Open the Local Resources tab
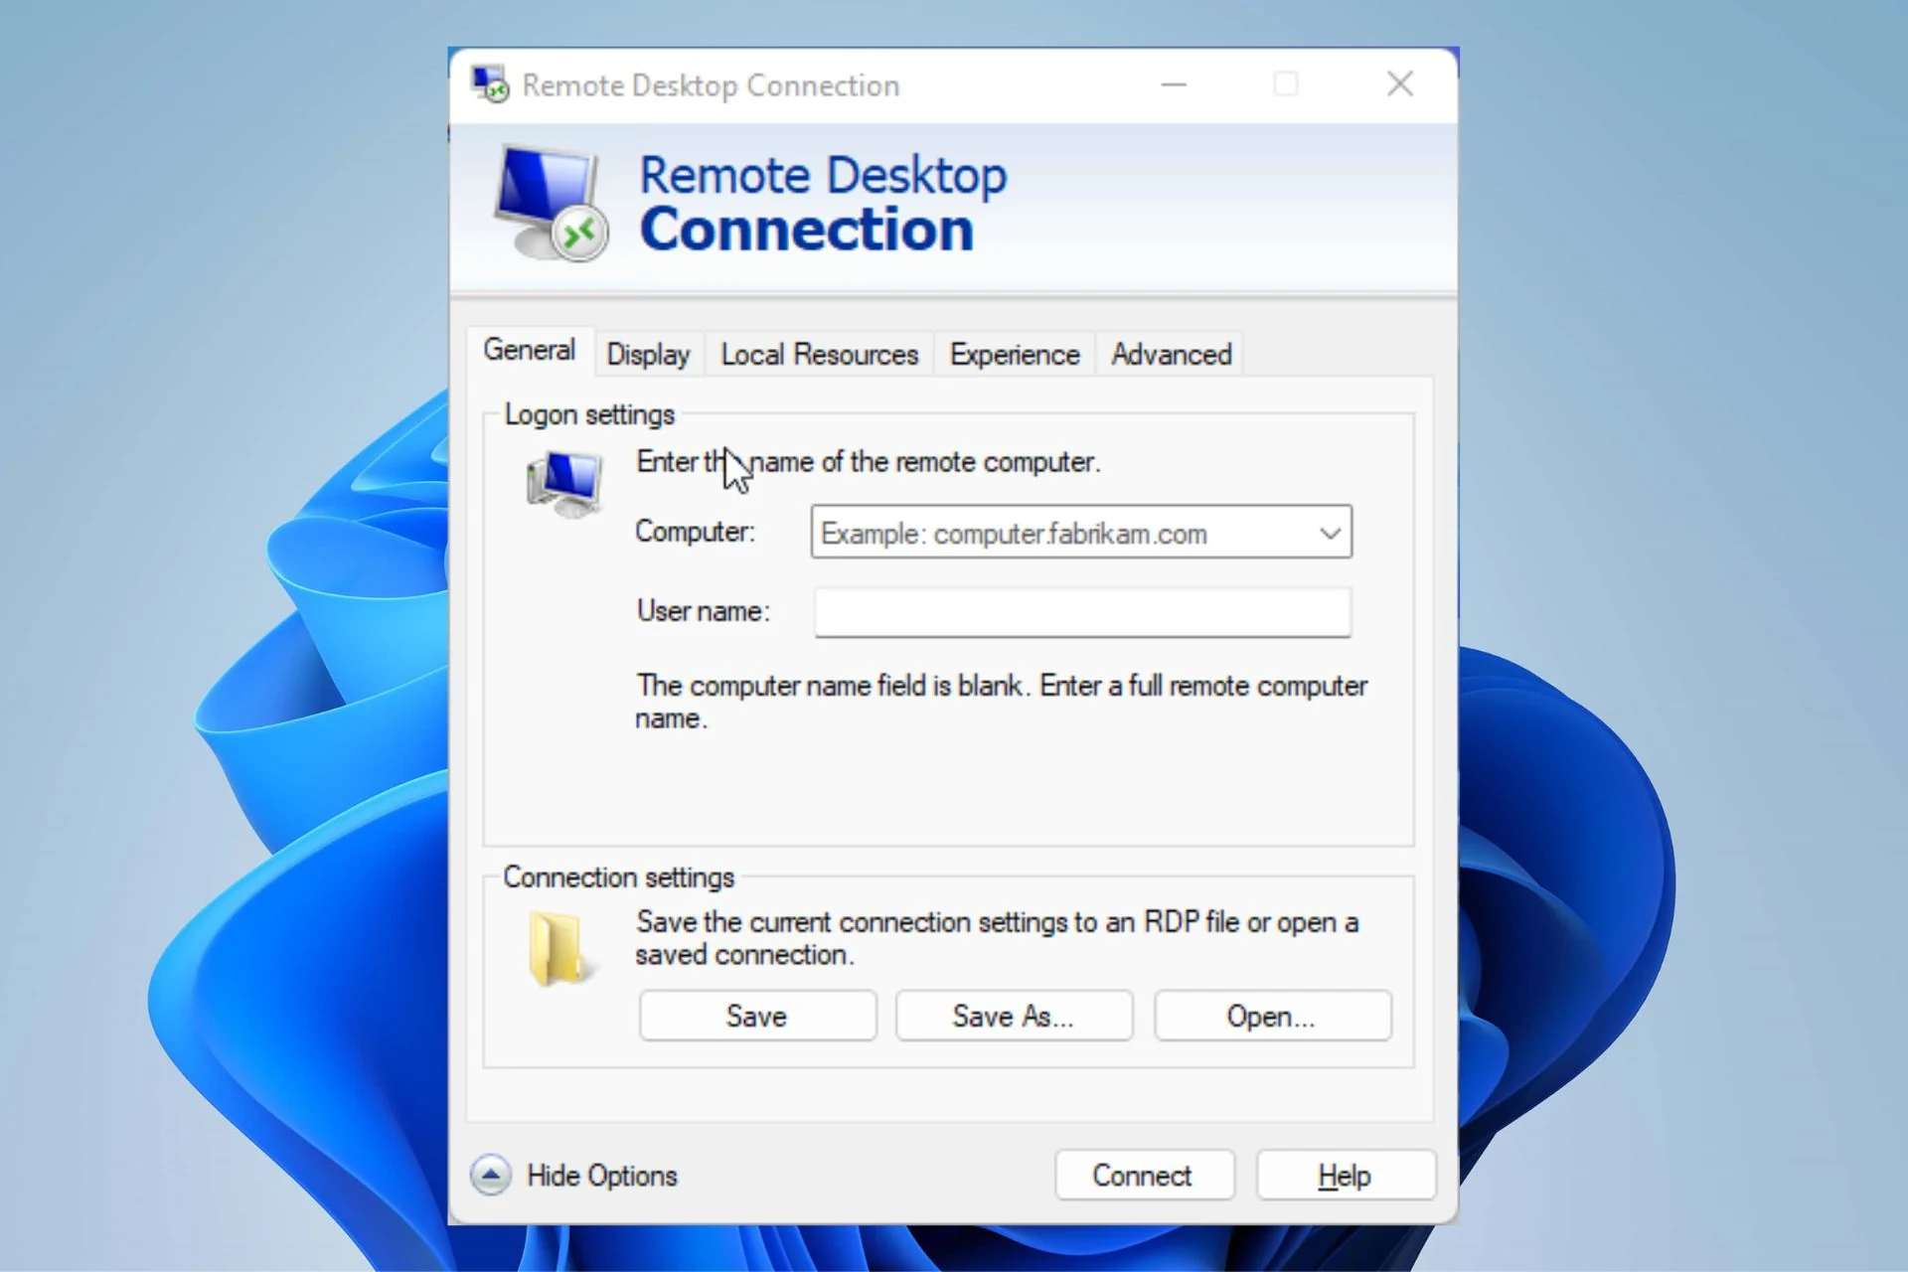The width and height of the screenshot is (1908, 1272). tap(818, 354)
